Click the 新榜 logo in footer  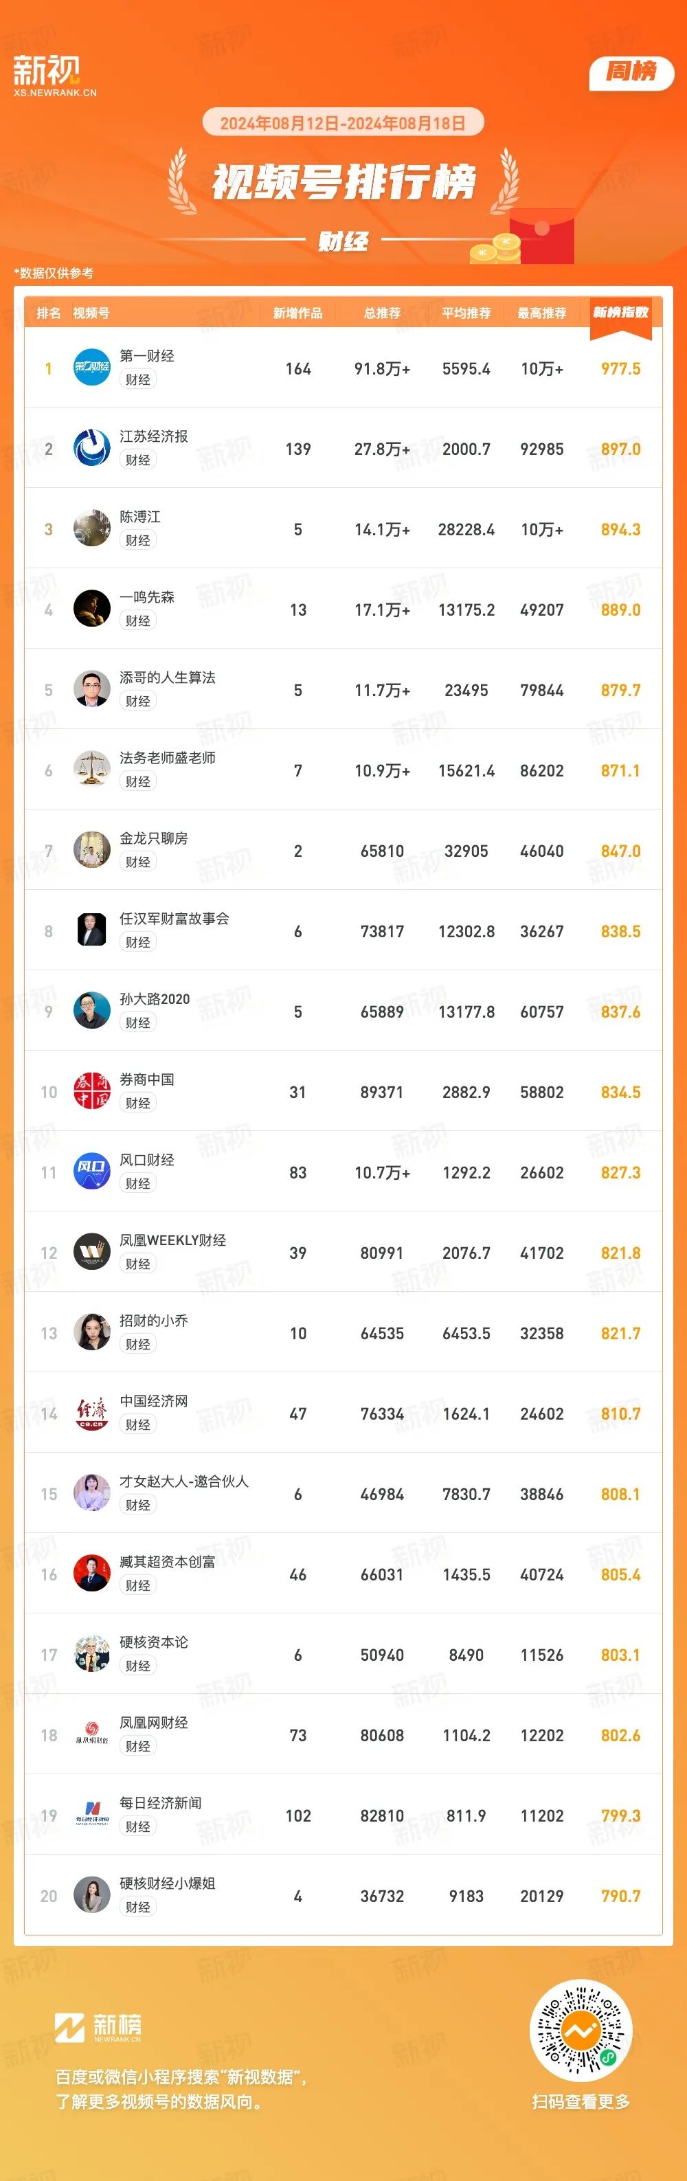98,2027
